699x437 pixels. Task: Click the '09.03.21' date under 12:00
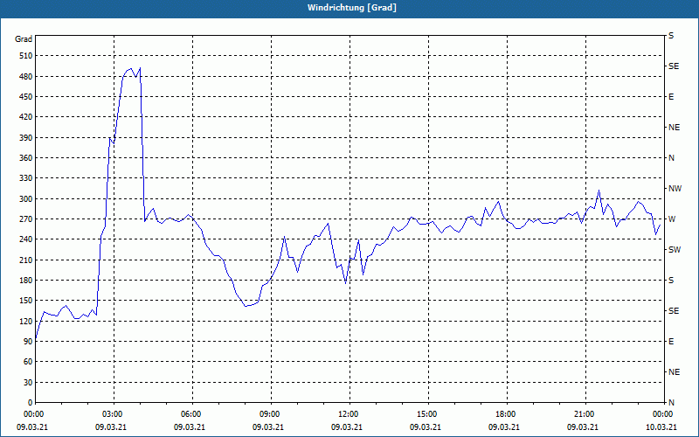point(346,427)
